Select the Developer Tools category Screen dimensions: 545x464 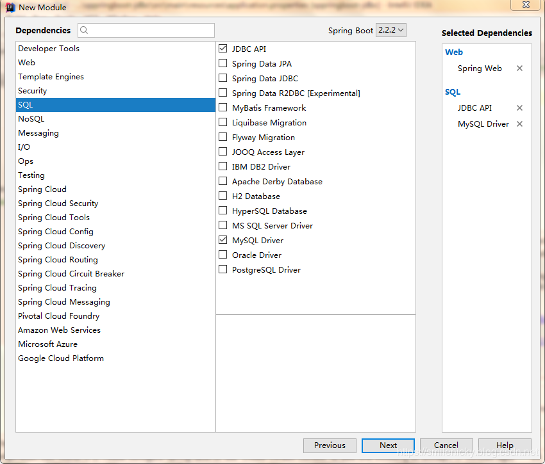pos(115,49)
